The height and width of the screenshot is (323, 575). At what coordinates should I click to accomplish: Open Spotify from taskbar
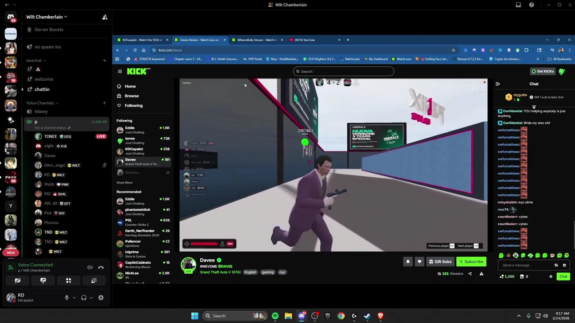click(x=275, y=316)
